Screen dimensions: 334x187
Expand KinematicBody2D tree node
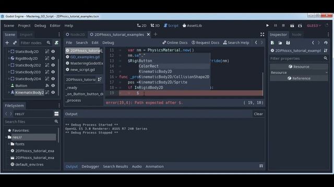[9, 92]
